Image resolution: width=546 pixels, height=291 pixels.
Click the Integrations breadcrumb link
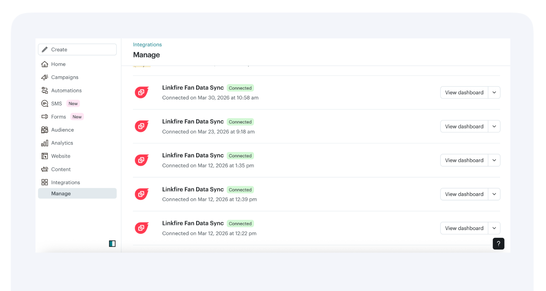click(x=147, y=45)
